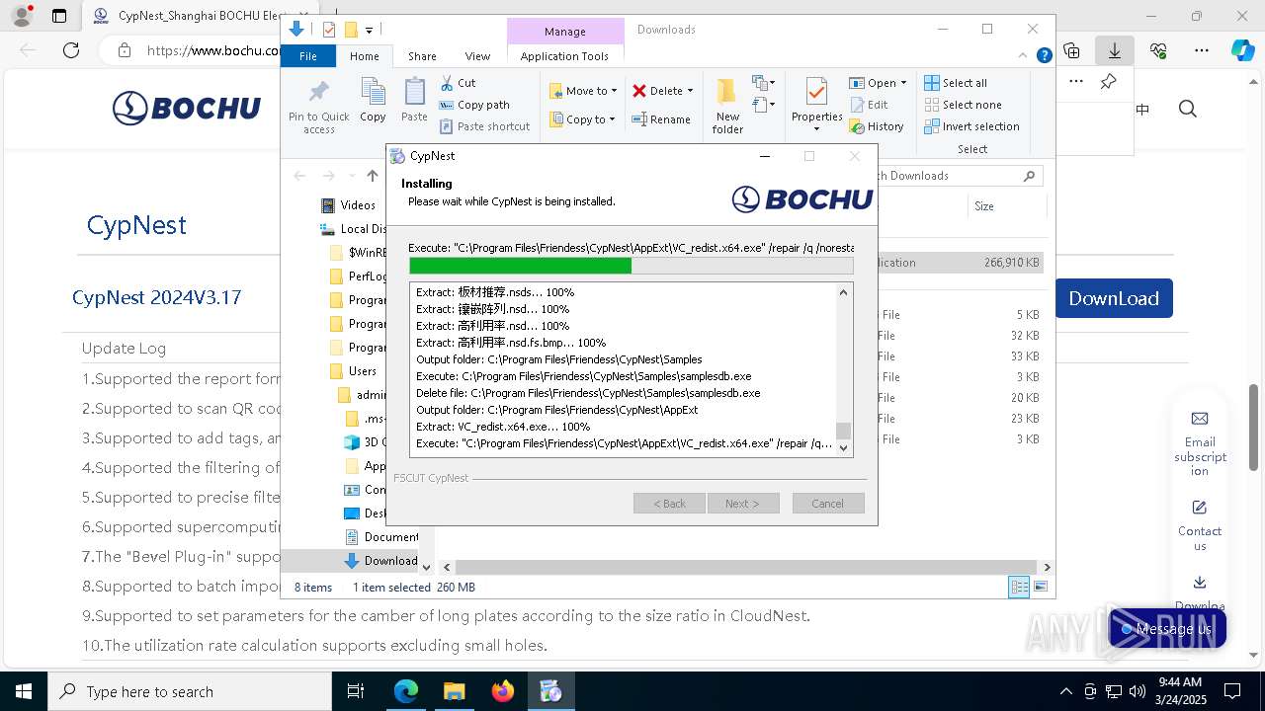1265x711 pixels.
Task: Open the Move to dropdown
Action: tap(583, 91)
